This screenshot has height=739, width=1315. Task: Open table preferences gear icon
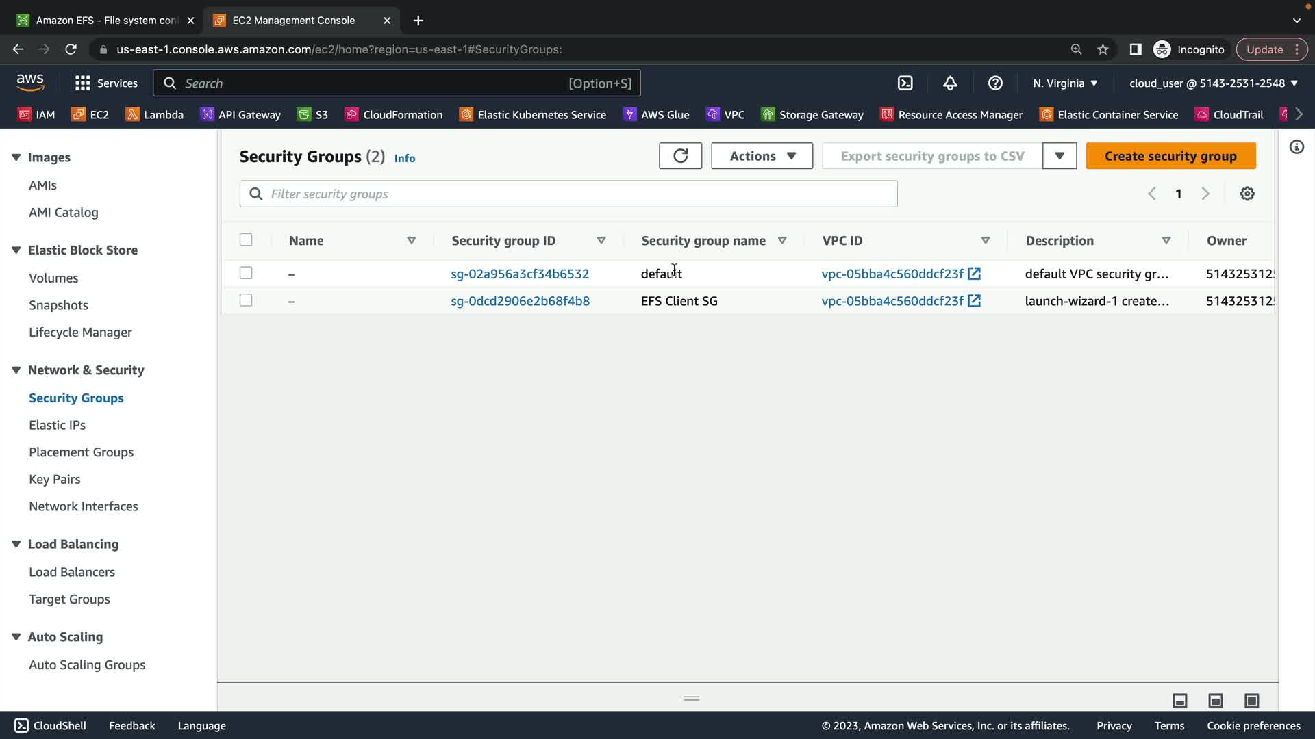[x=1247, y=194]
